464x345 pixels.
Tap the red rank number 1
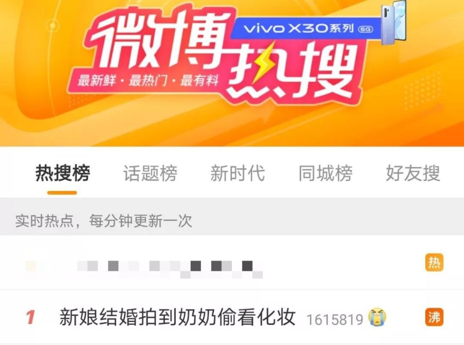[30, 317]
